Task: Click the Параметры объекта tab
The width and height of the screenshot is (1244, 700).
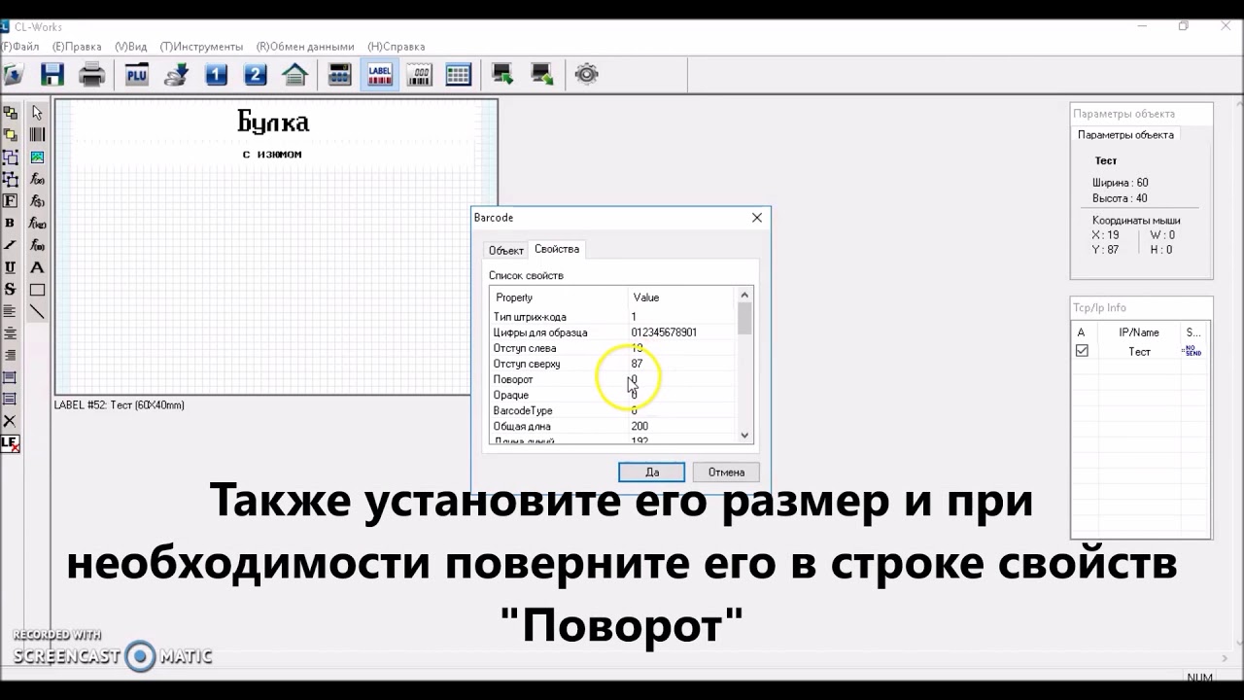Action: 1125,135
